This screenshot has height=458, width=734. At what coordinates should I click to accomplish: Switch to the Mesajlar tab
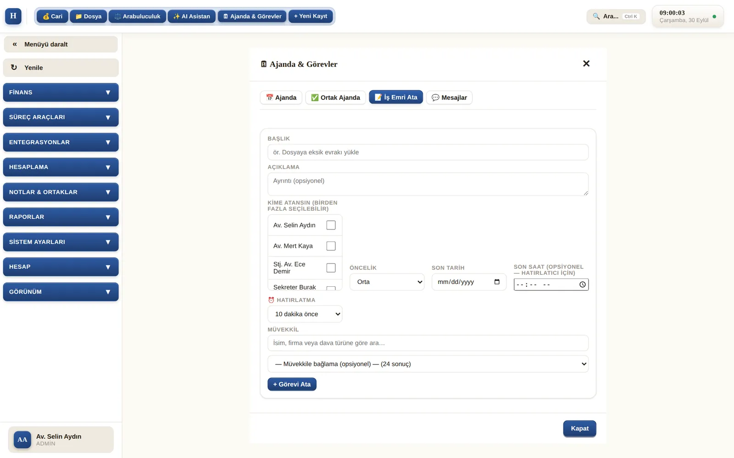point(449,98)
